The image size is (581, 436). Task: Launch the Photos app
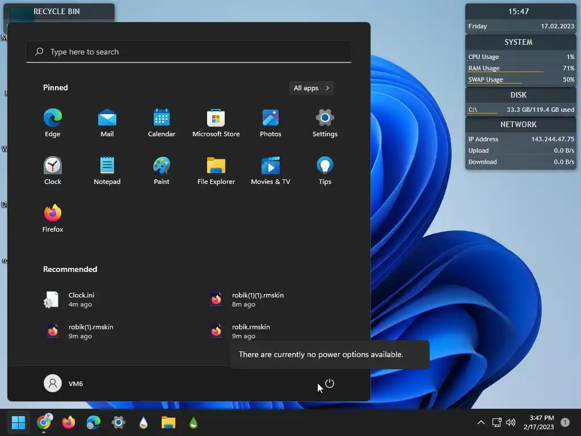click(x=271, y=123)
